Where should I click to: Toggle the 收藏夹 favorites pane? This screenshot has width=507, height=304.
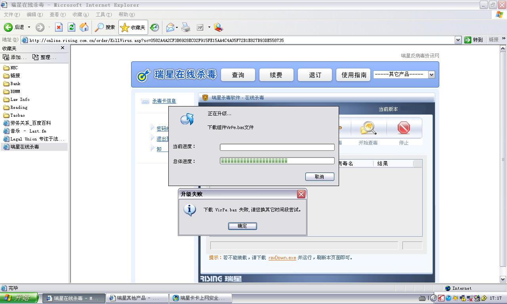133,27
